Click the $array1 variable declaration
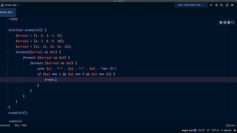This screenshot has height=133, width=237. point(22,35)
